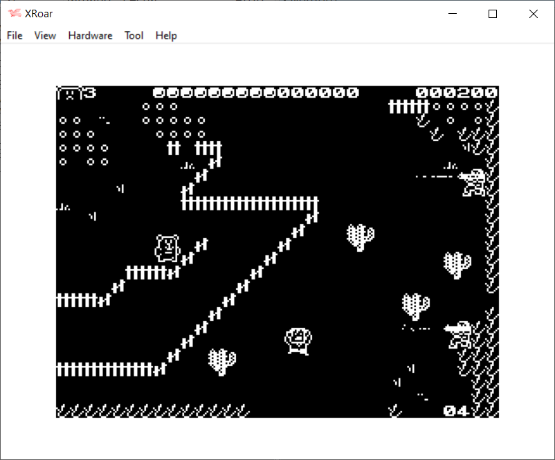Click the score display showing 000200
Image resolution: width=555 pixels, height=460 pixels.
coord(456,93)
